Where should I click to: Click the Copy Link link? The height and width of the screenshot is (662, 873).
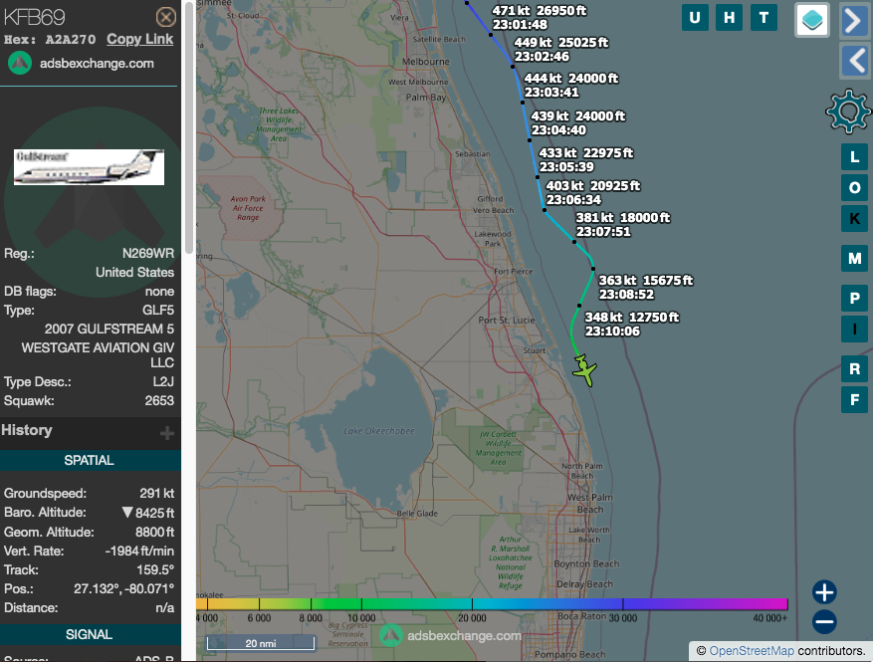[139, 40]
